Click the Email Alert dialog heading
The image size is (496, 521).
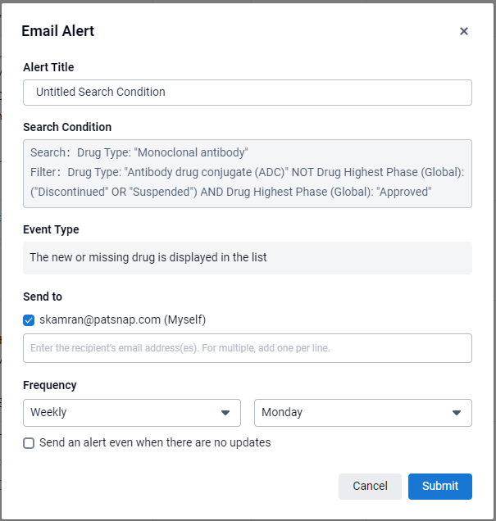tap(58, 31)
